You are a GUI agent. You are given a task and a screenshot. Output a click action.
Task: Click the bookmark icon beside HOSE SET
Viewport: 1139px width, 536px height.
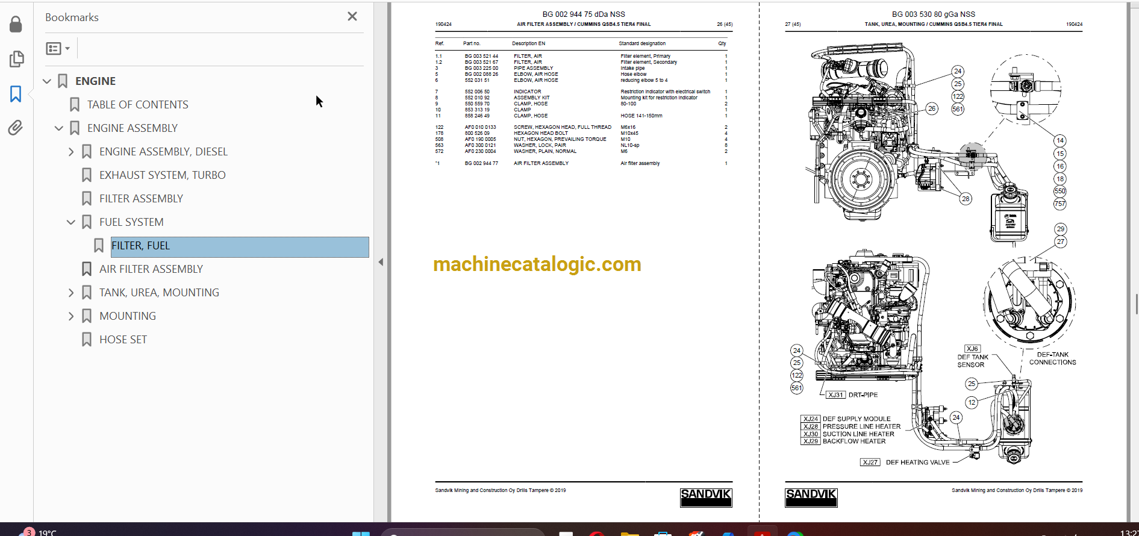pos(87,340)
